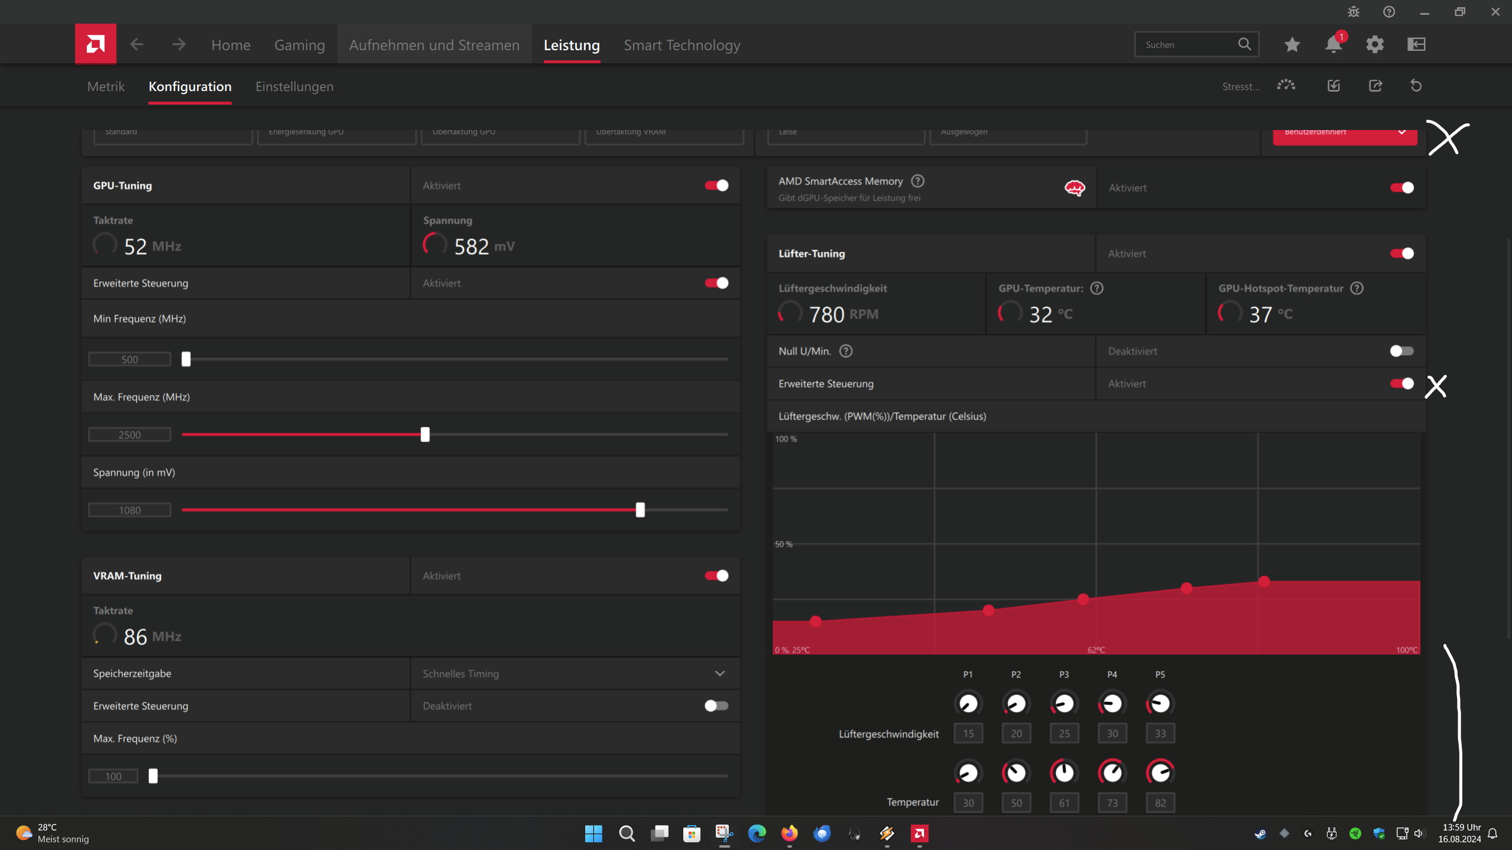Switch to the Metrik tab
This screenshot has width=1512, height=850.
click(106, 86)
